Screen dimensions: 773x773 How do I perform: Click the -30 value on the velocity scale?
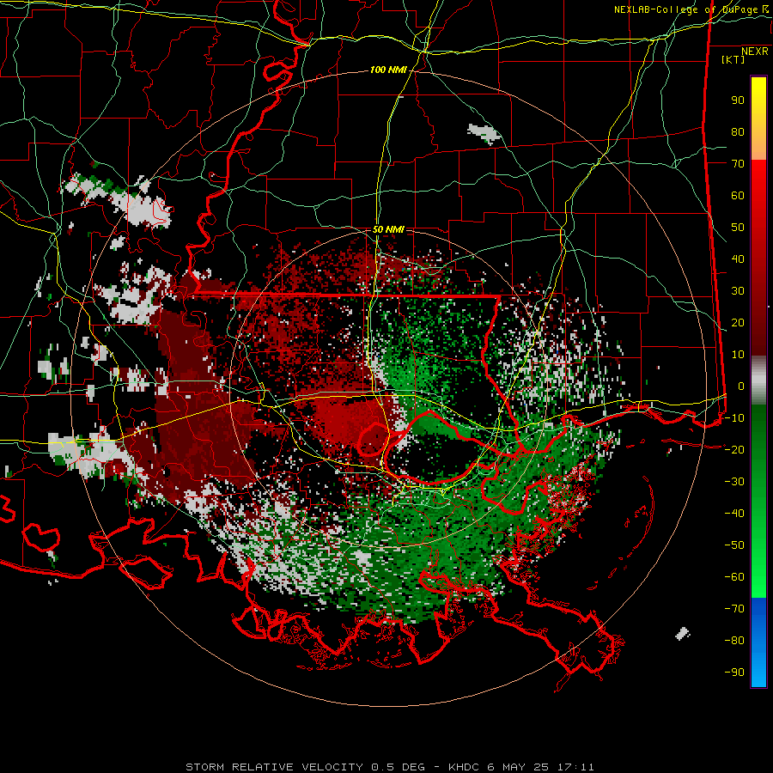734,482
